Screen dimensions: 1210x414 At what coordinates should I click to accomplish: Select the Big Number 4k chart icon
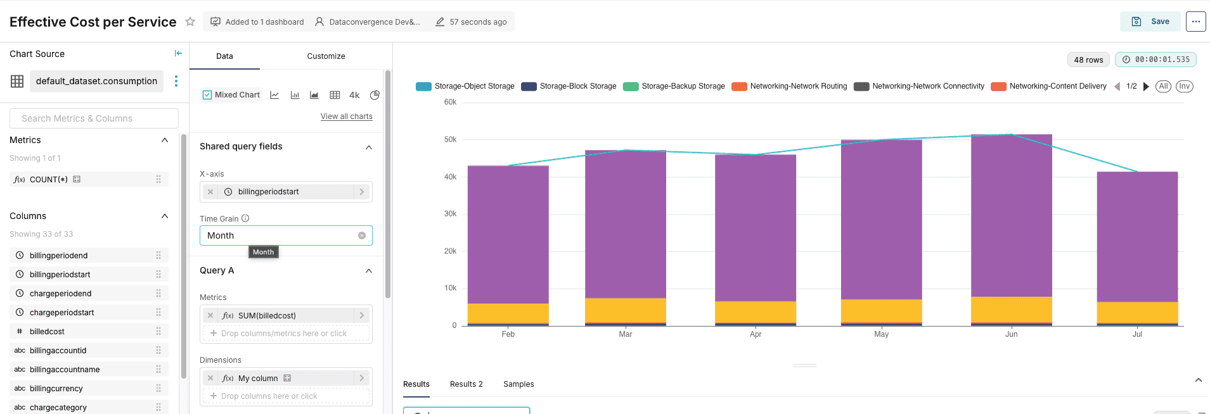[x=354, y=95]
